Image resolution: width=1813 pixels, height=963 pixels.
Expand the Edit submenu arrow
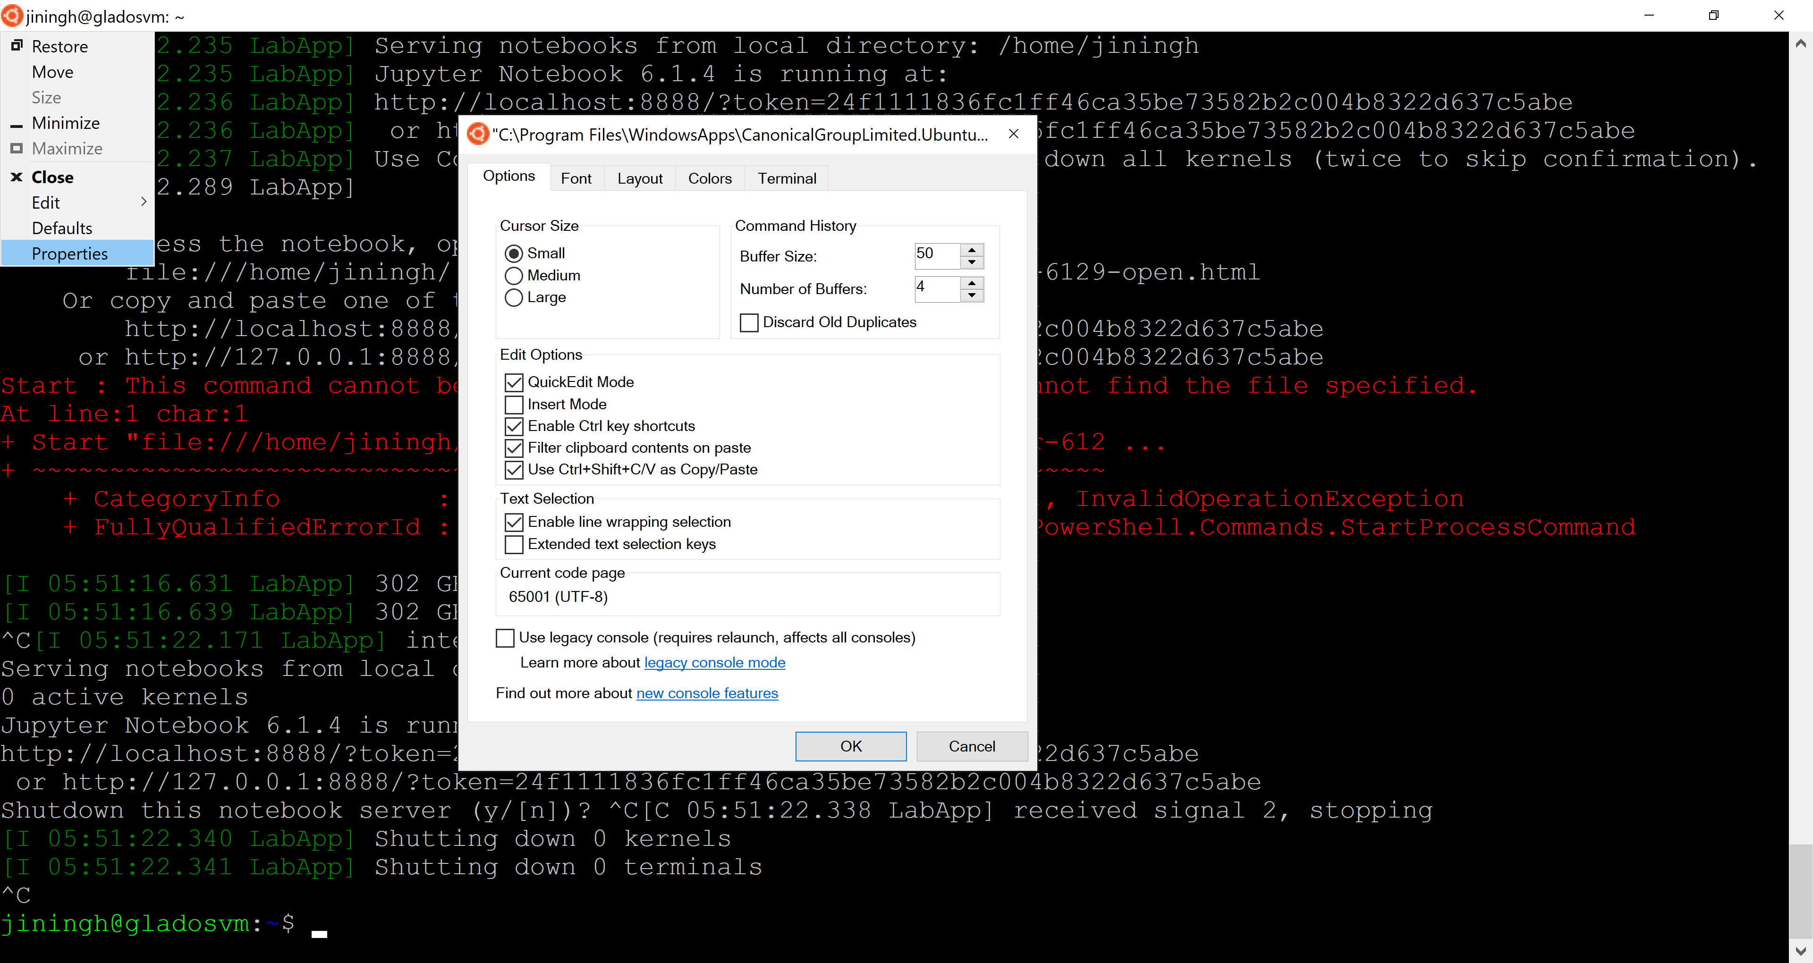[144, 202]
